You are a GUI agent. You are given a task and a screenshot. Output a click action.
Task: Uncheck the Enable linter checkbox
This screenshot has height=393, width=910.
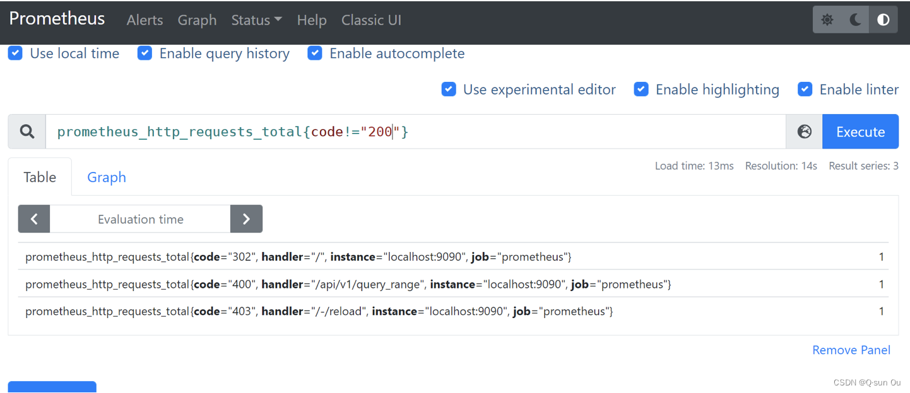click(805, 89)
